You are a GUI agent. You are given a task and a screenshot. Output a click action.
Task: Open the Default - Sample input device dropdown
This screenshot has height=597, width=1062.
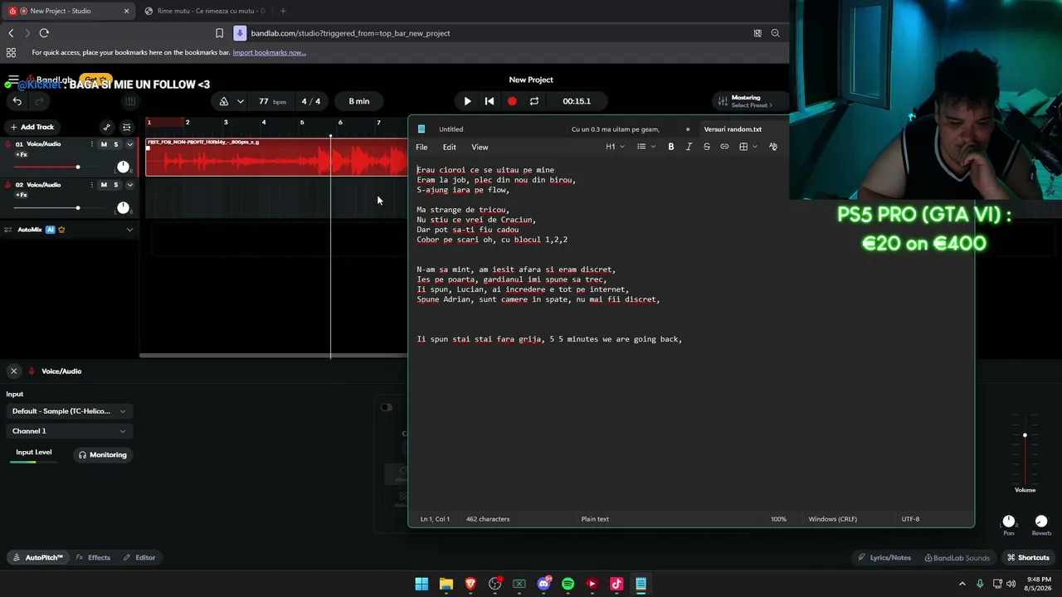(69, 411)
